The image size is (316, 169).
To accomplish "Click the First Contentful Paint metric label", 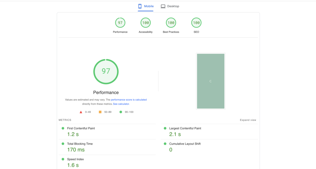I will tap(81, 128).
